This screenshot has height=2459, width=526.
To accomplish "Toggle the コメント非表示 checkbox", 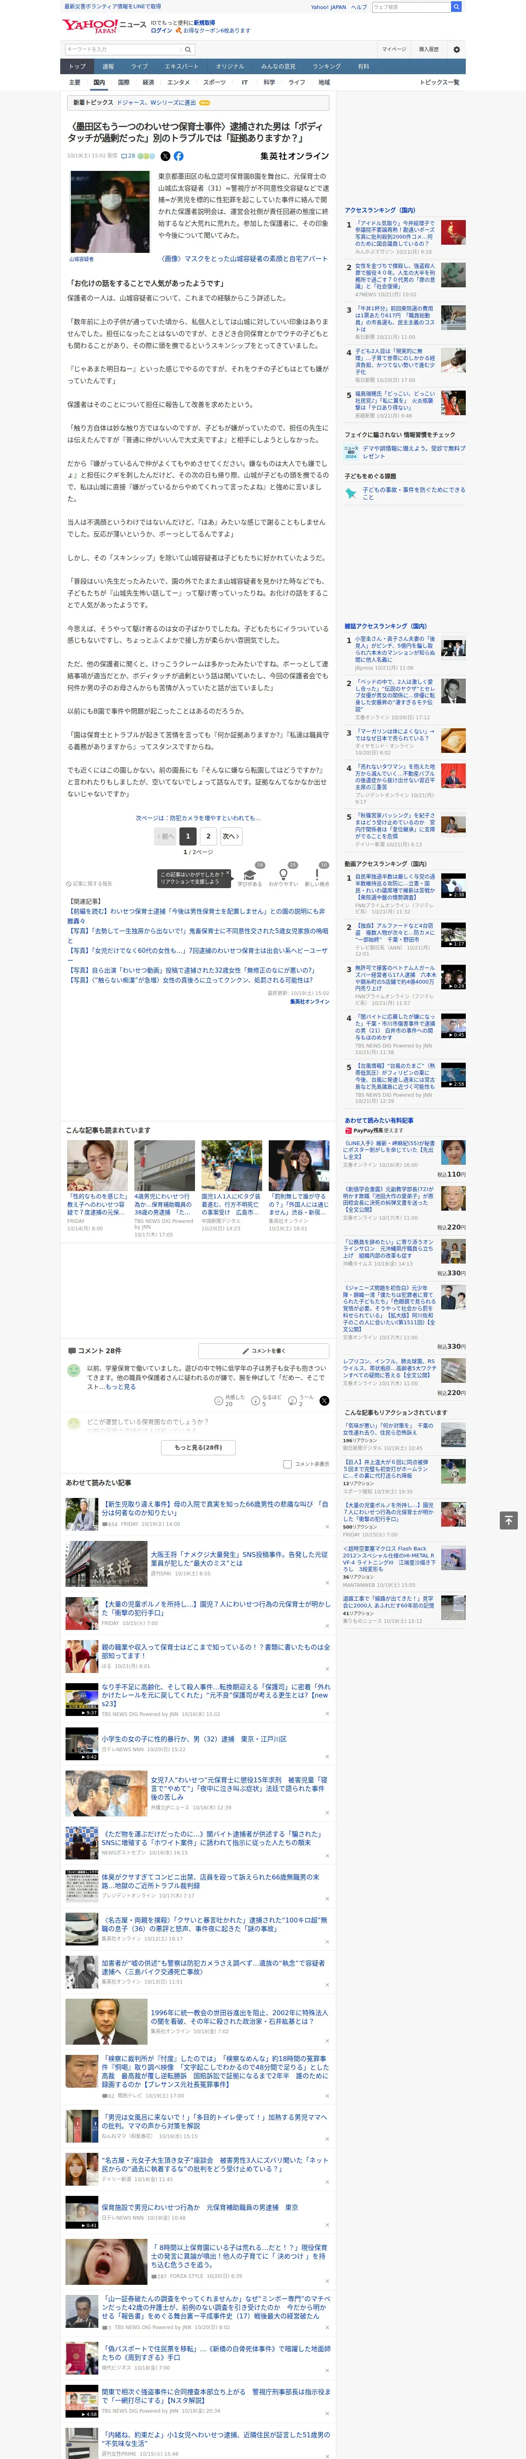I will 287,1464.
